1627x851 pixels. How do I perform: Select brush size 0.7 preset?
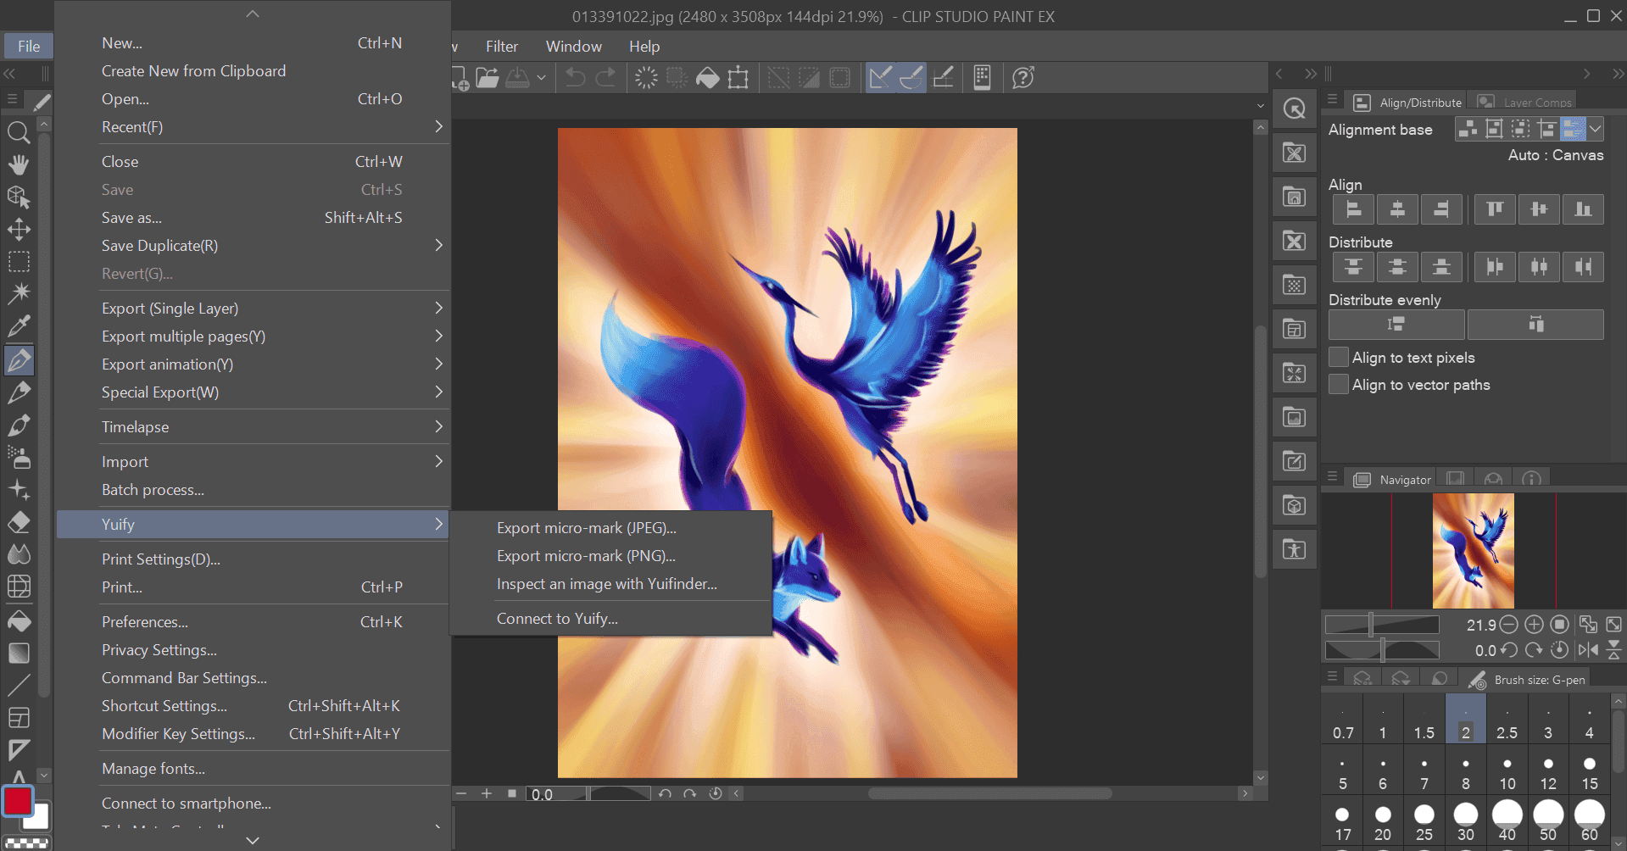(x=1342, y=719)
